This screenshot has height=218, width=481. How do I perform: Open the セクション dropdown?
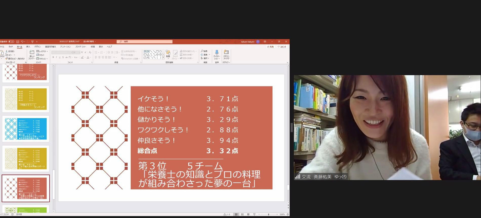coord(42,58)
